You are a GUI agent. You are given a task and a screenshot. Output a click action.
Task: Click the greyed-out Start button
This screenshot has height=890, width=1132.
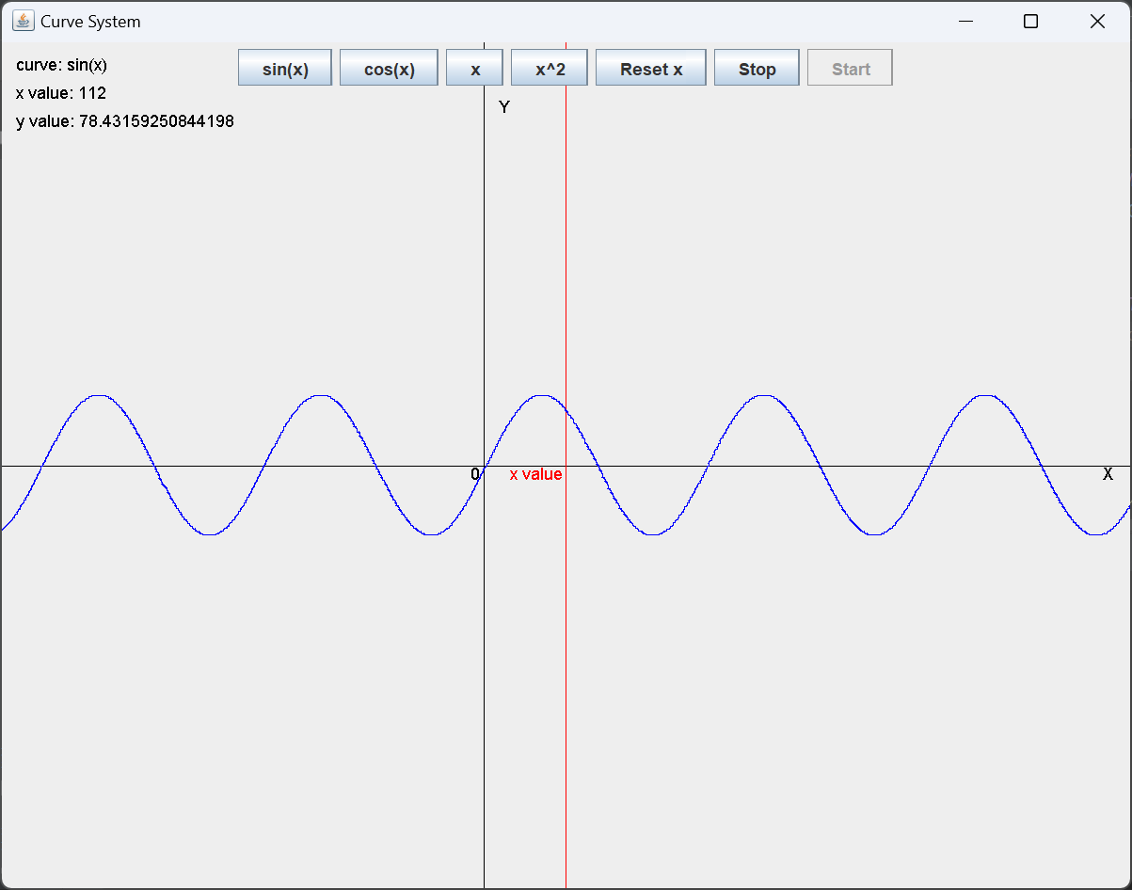(850, 69)
